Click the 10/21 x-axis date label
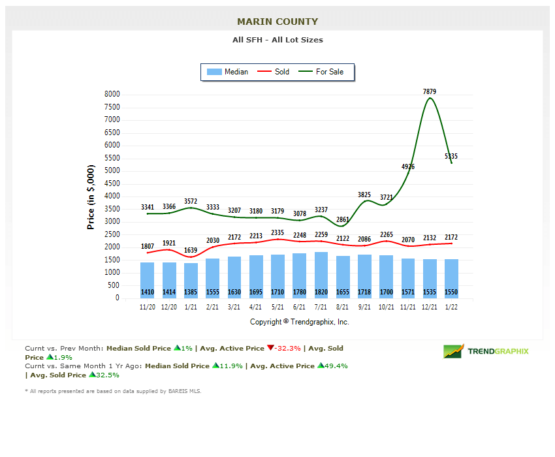 [x=386, y=307]
